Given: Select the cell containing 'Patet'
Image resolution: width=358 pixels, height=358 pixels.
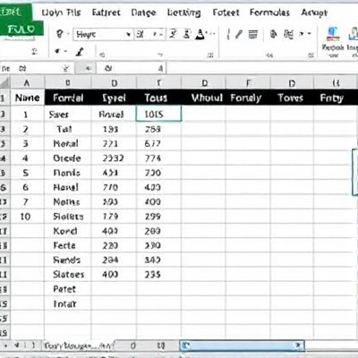Looking at the screenshot, I should 68,289.
